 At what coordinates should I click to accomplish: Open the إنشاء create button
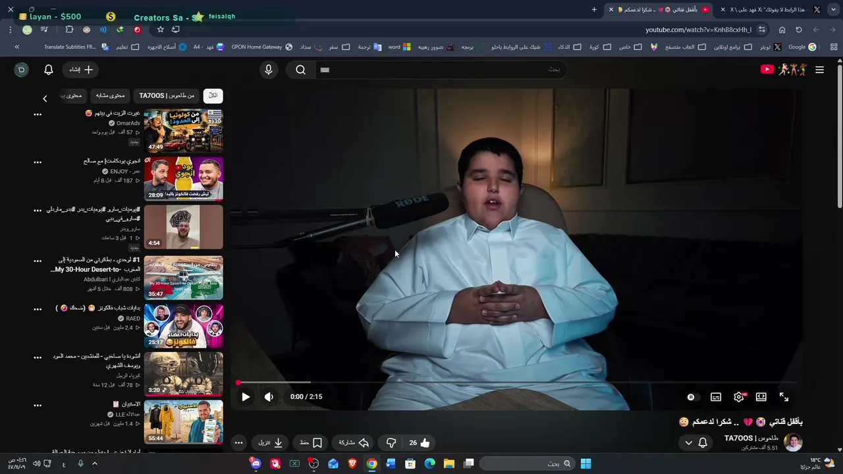(x=82, y=70)
